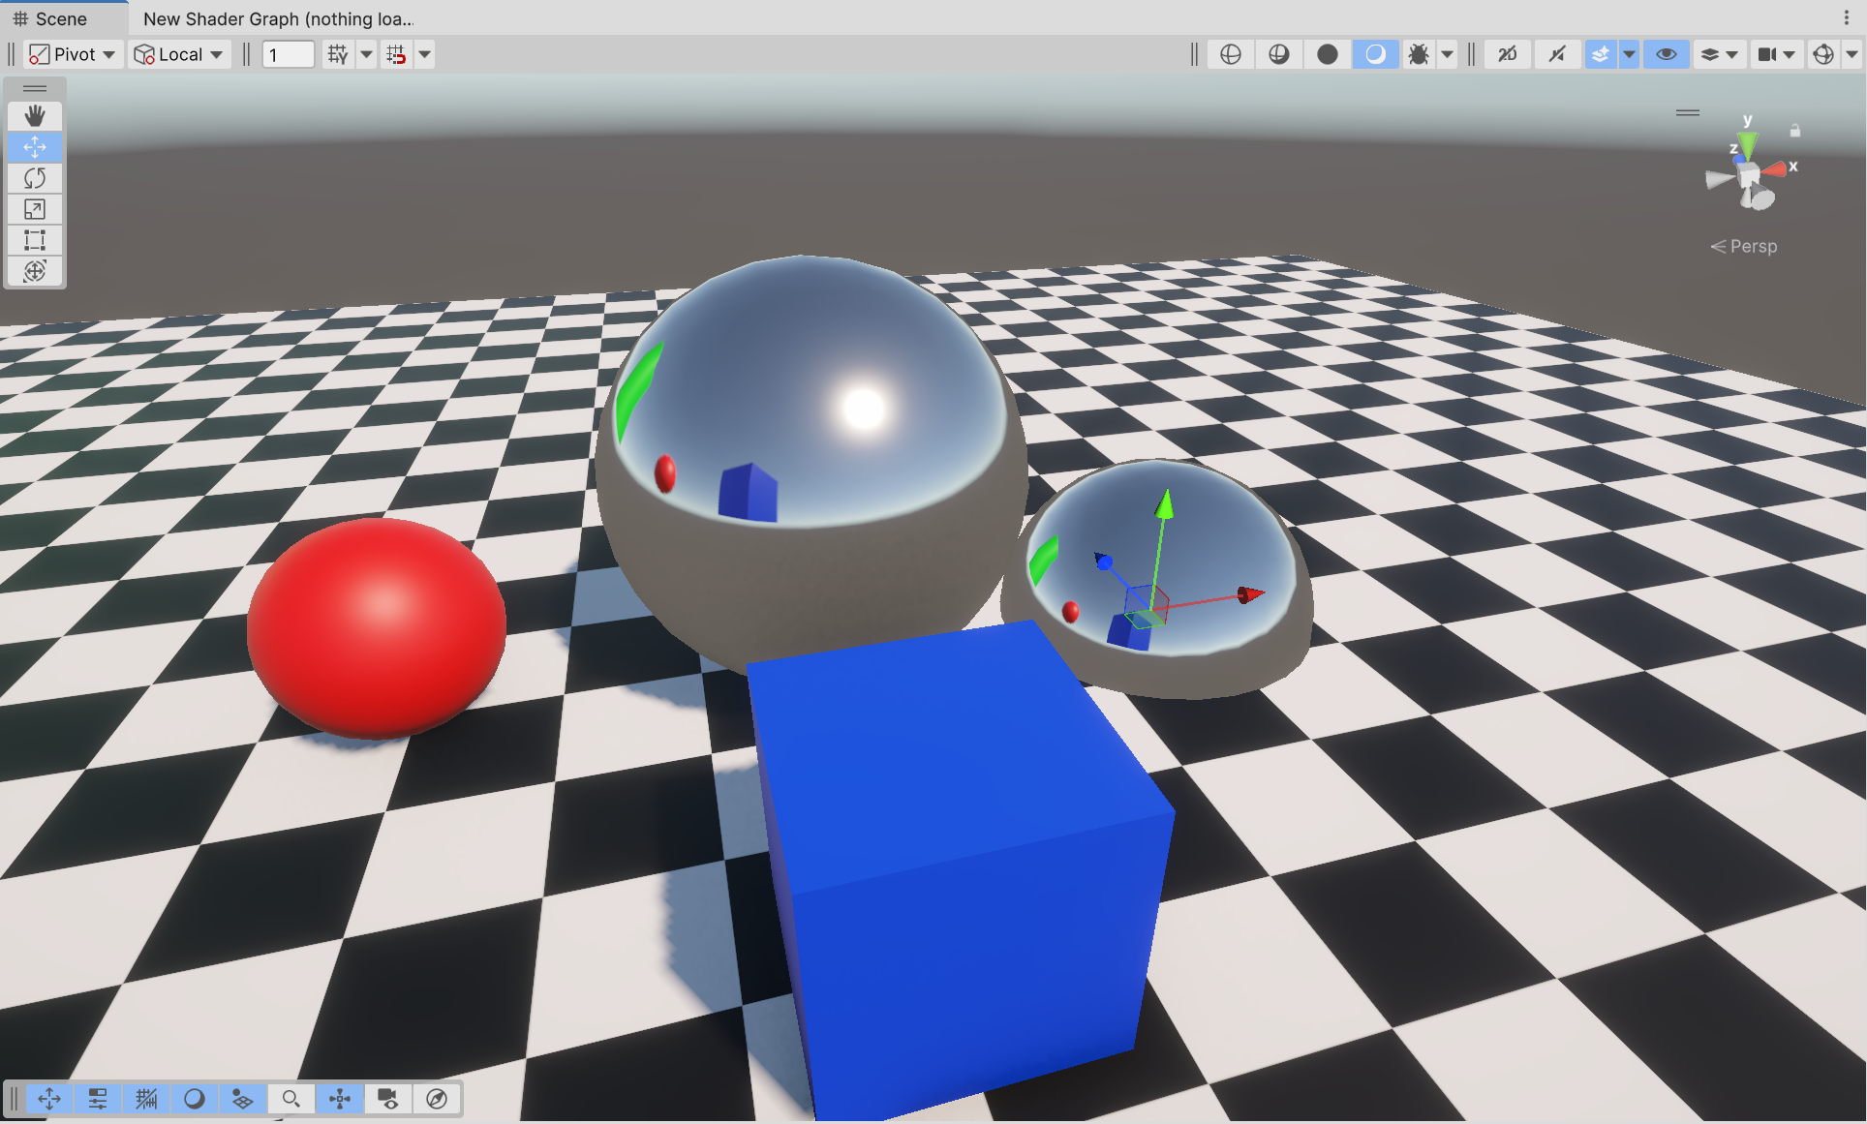Open the Pivot handle position dropdown
Screen dimensions: 1867x1124
(73, 55)
